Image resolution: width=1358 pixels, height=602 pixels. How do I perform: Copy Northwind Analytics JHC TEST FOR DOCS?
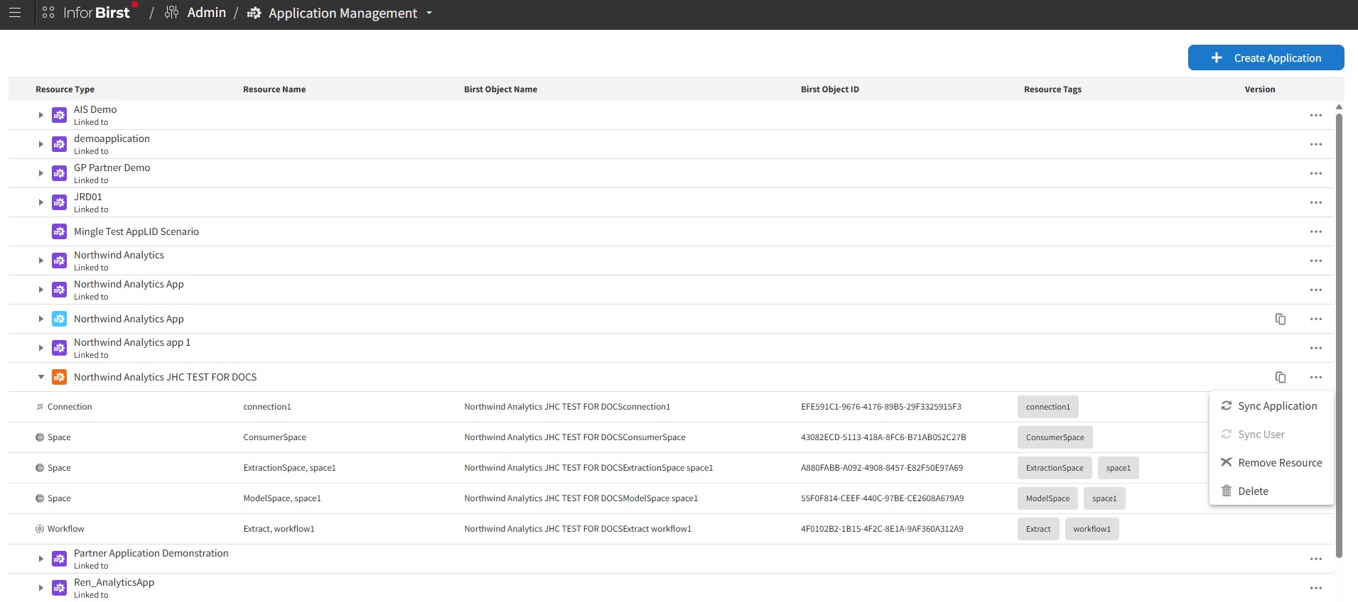point(1281,377)
